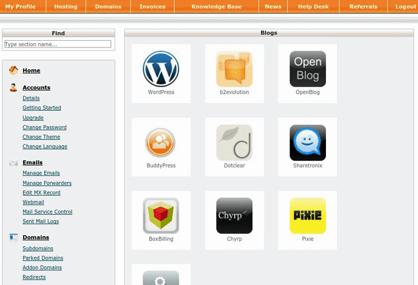View the Sent Mail Logs link

coord(41,221)
